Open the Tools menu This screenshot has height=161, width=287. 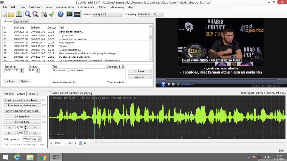(22, 7)
